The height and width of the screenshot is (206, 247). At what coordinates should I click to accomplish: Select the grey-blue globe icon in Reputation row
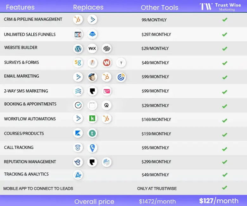coord(107,162)
